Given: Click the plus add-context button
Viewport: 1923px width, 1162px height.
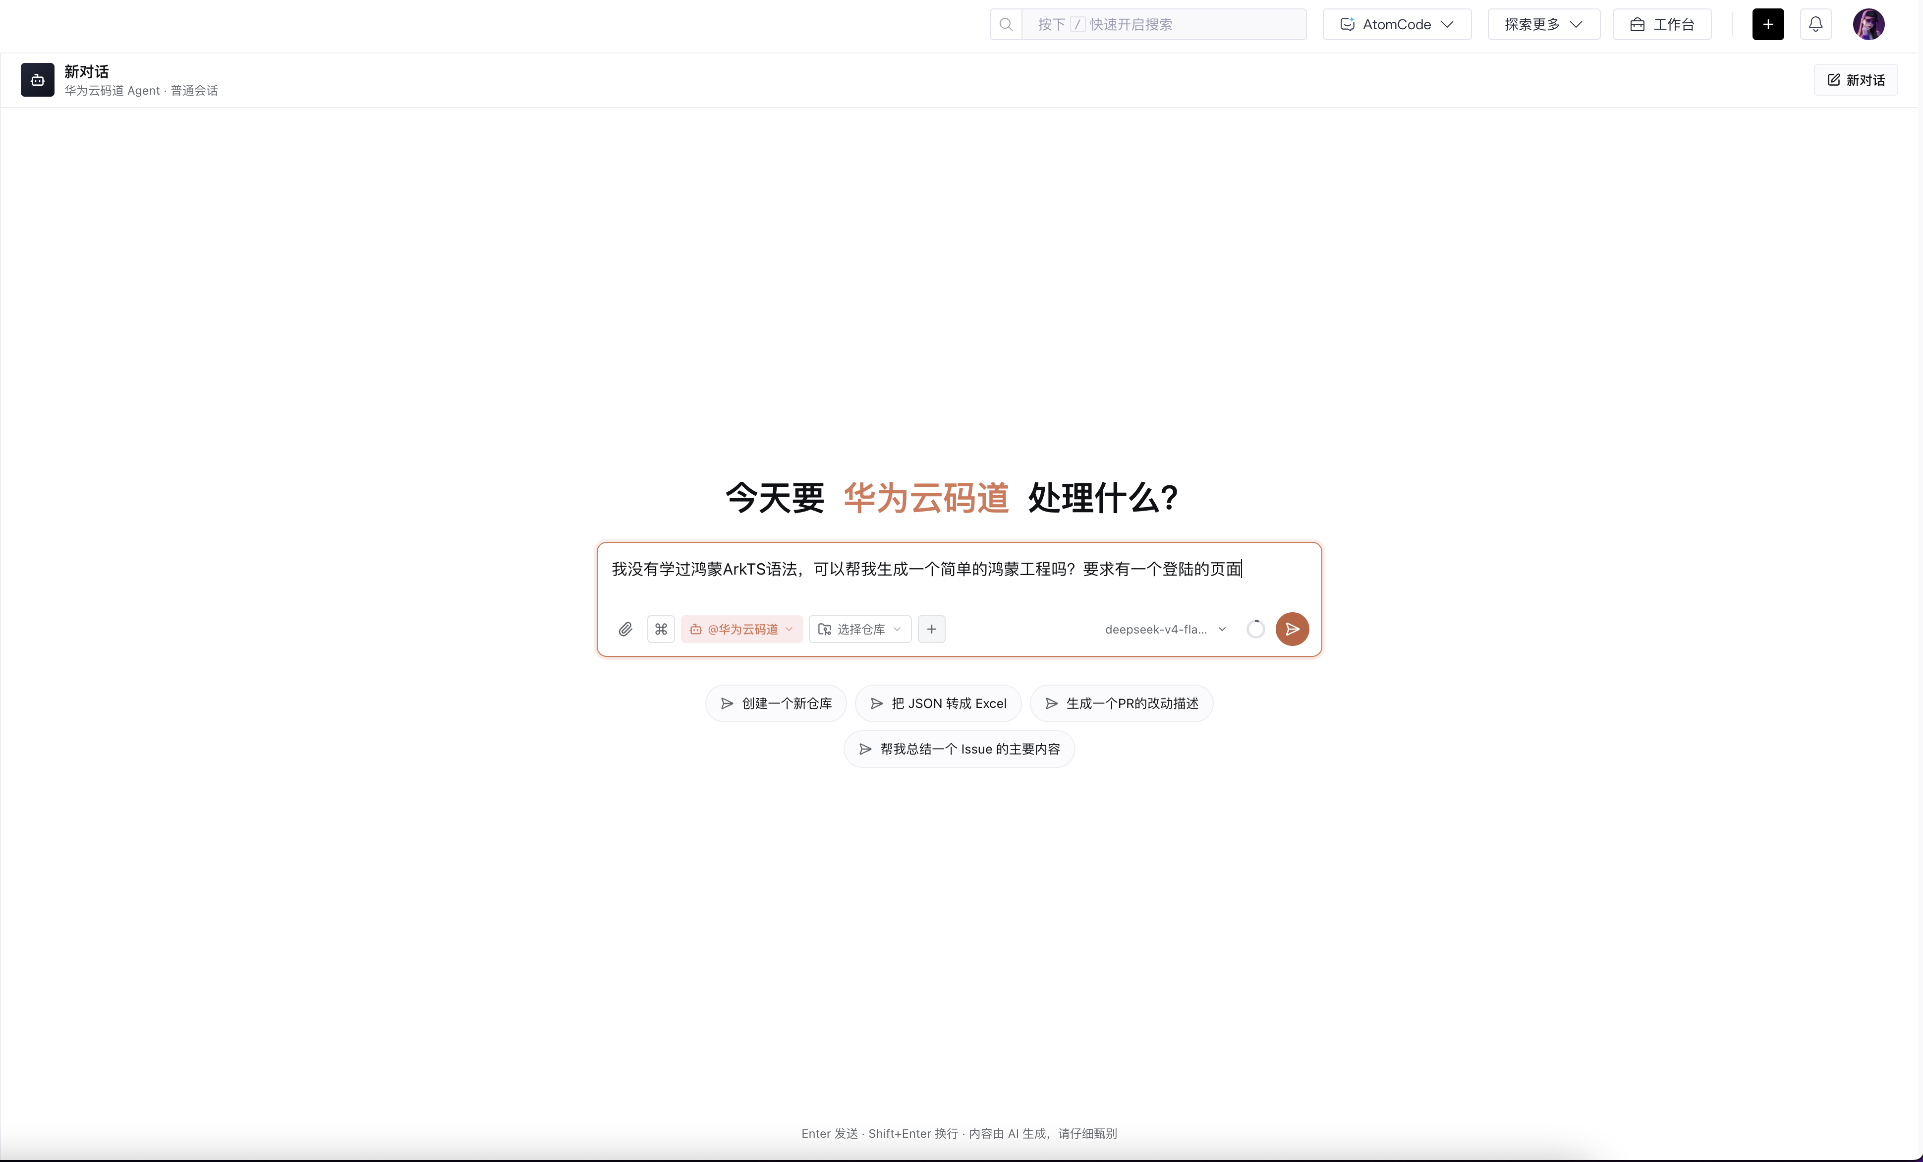Looking at the screenshot, I should click(x=932, y=629).
